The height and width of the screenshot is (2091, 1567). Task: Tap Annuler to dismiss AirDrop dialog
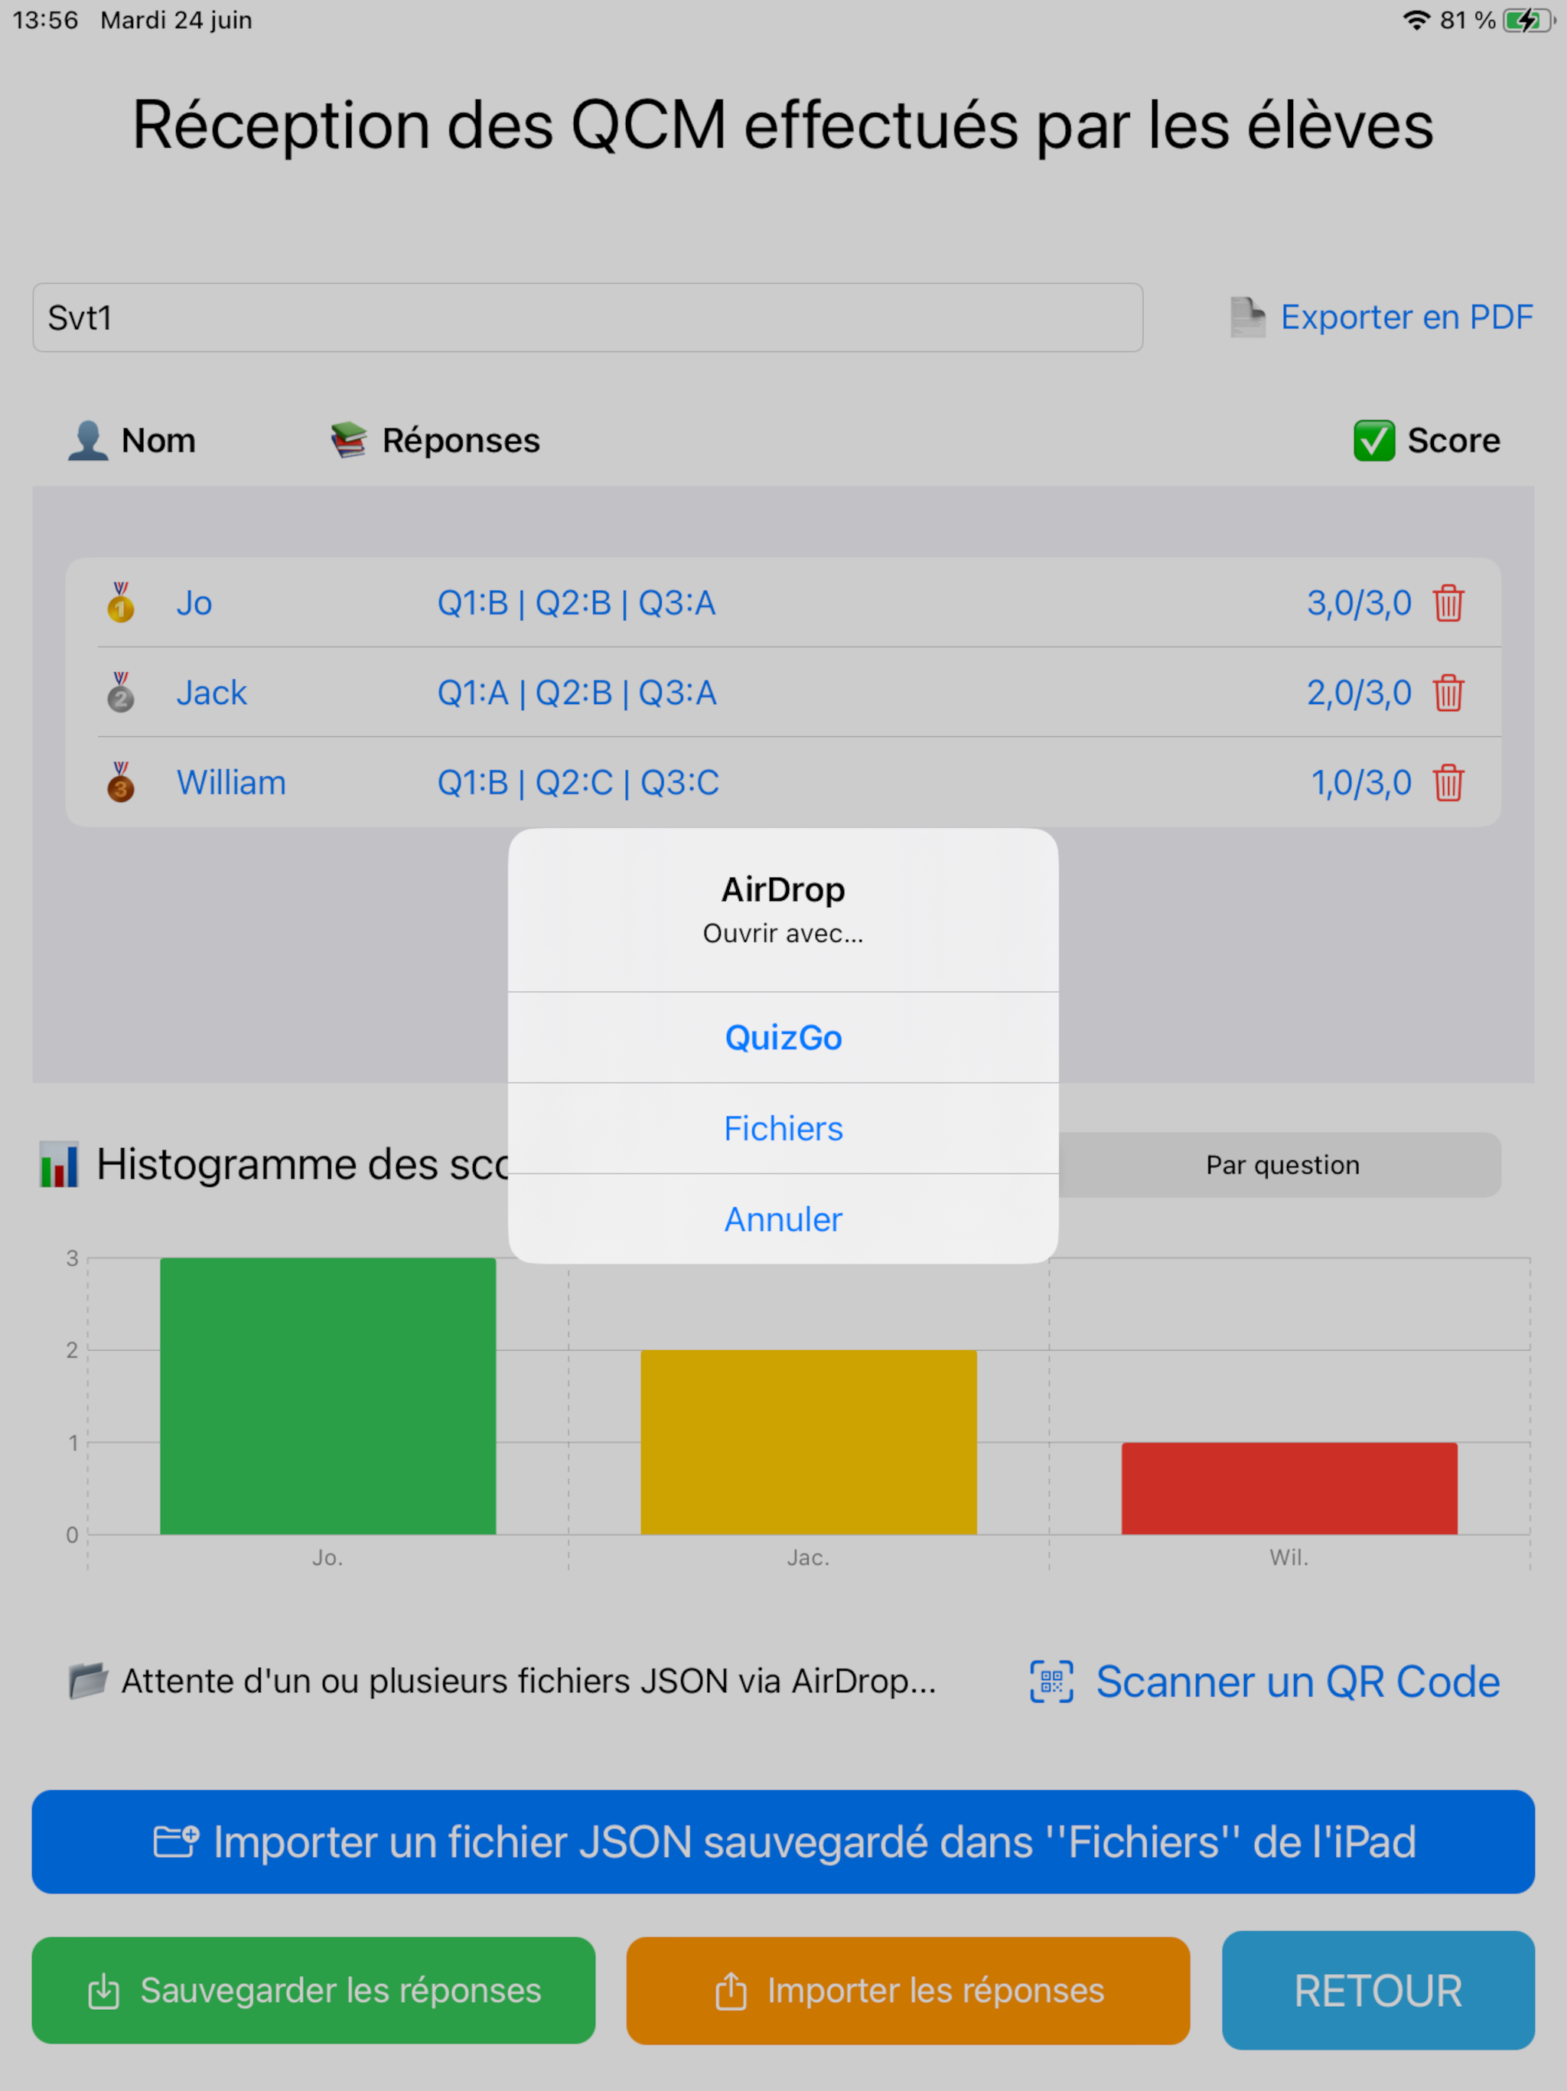click(x=783, y=1219)
